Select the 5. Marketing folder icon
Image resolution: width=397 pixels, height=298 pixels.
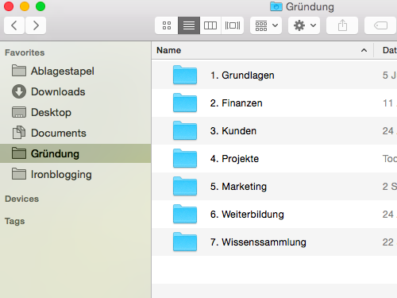click(x=185, y=186)
